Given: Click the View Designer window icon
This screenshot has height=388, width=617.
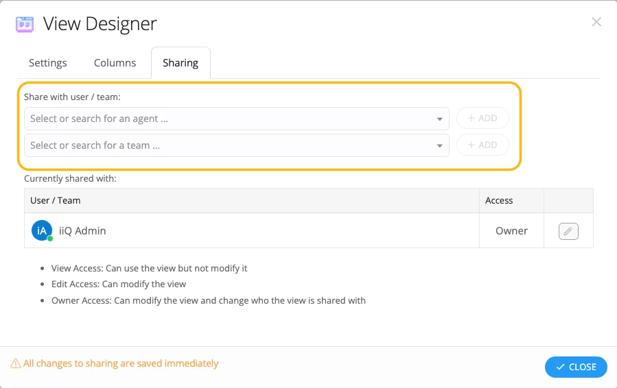Looking at the screenshot, I should [x=25, y=24].
